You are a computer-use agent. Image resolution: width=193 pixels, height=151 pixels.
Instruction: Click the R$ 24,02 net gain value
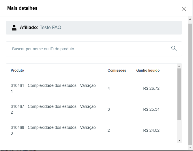(x=151, y=130)
